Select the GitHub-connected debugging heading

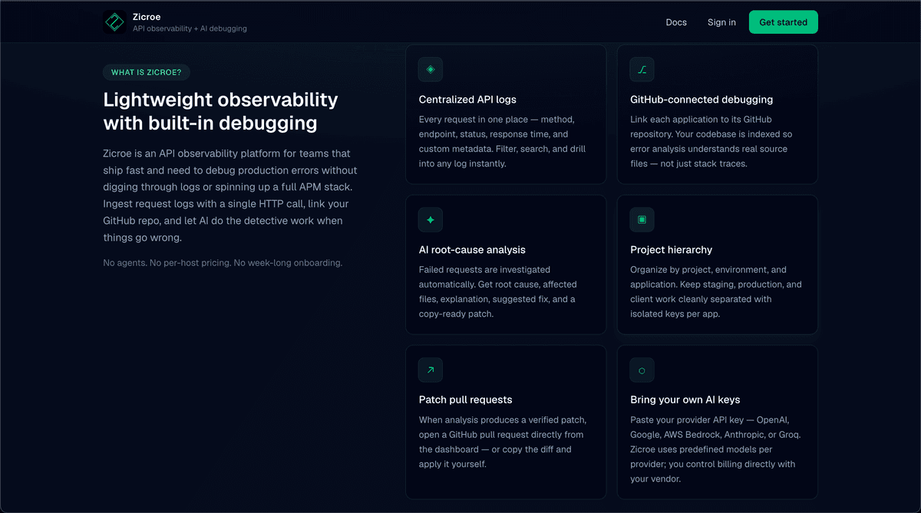(701, 100)
